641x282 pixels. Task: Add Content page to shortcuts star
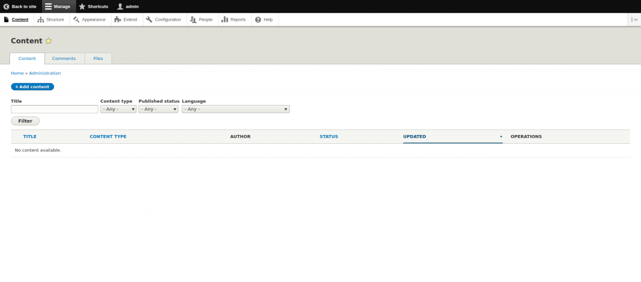click(48, 41)
